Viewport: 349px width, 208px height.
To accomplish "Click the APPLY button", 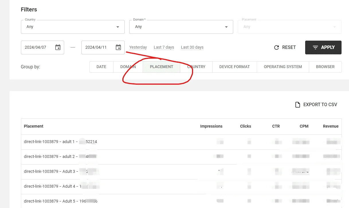I will (323, 47).
